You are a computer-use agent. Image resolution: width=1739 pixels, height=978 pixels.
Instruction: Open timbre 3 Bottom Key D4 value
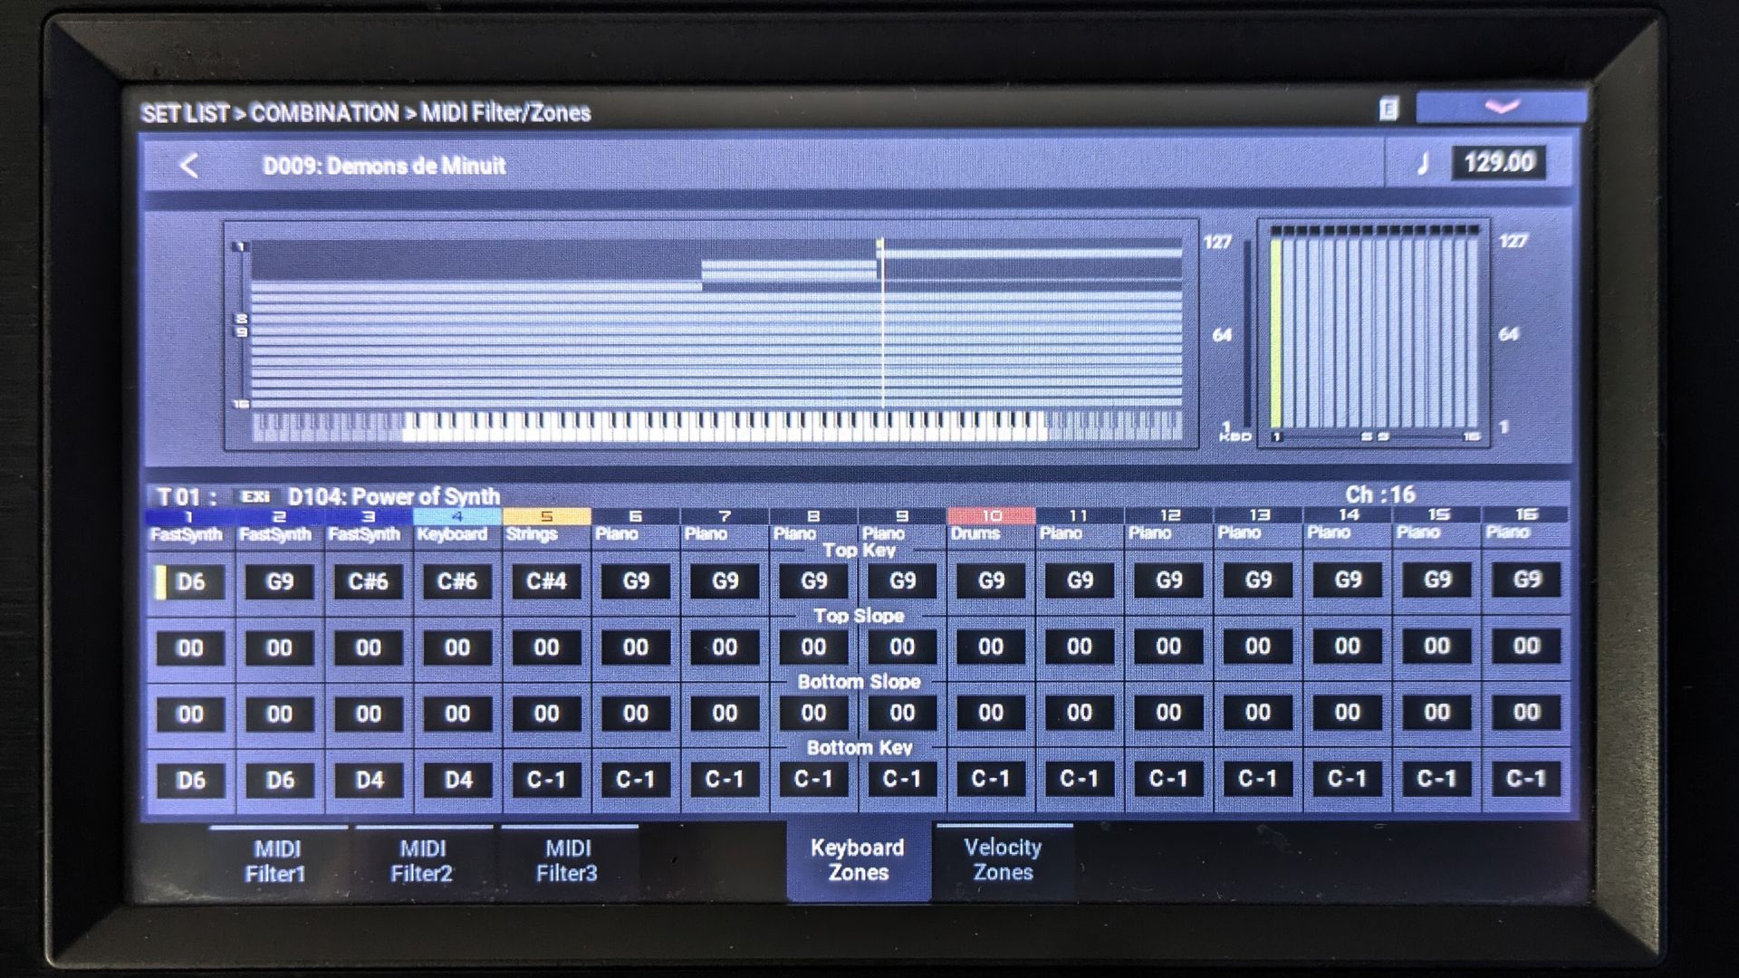pyautogui.click(x=369, y=780)
